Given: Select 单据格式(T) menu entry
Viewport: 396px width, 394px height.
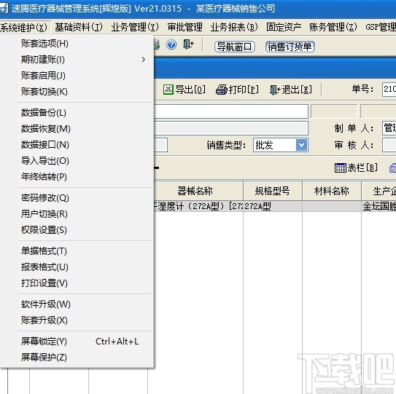Looking at the screenshot, I should tap(77, 251).
